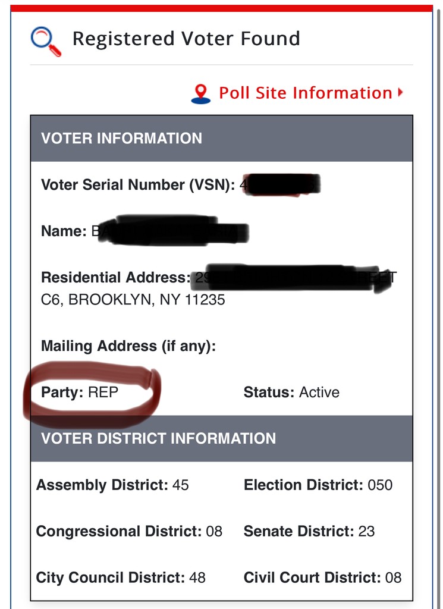Viewport: 443px width, 609px height.
Task: Click the Registered Voter Found heading
Action: 186,39
